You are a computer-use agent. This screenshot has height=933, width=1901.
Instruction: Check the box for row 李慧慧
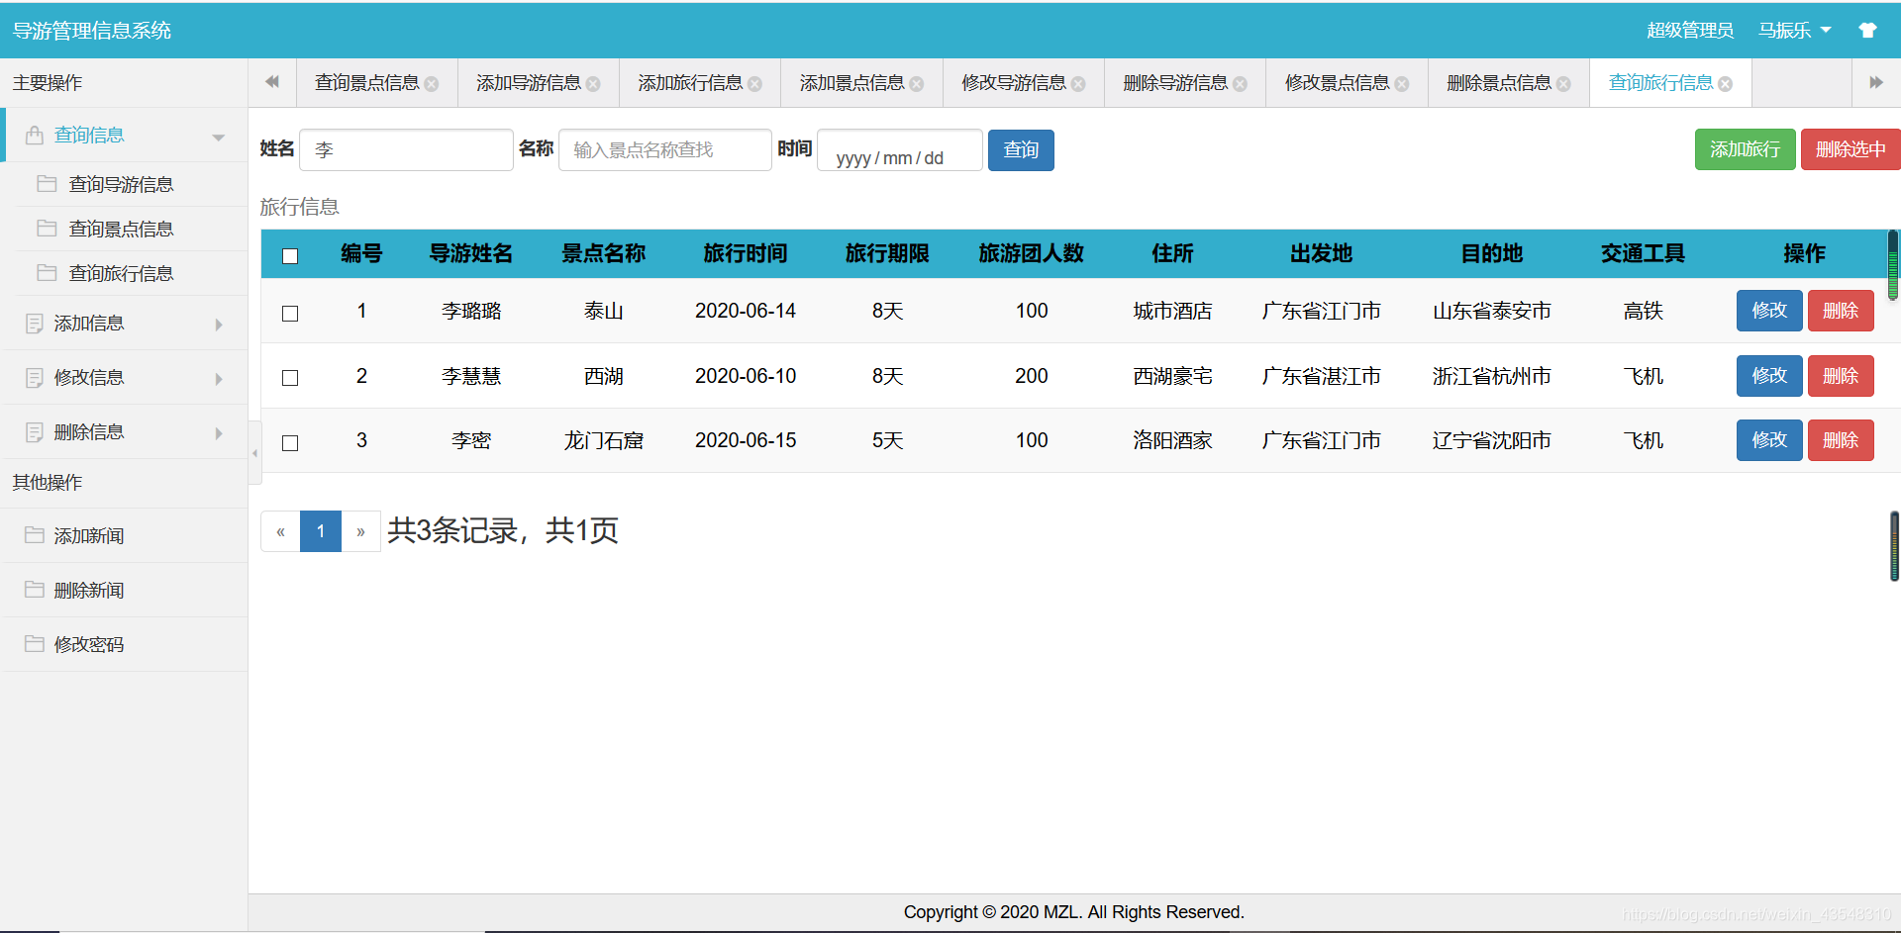290,378
